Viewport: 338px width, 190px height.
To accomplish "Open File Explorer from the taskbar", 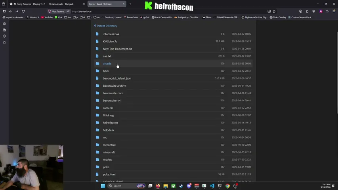I will [166, 186].
